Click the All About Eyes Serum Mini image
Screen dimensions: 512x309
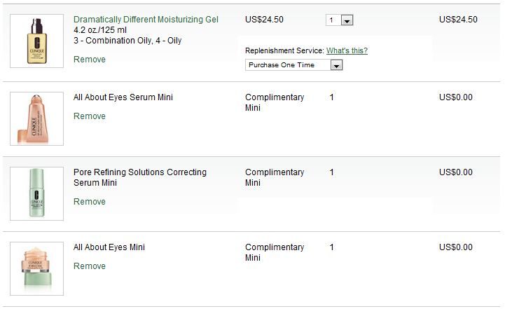tap(36, 118)
